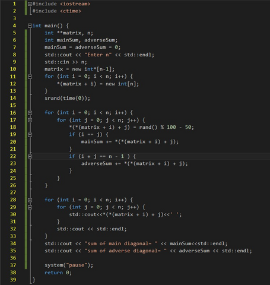Click the system("pause") statement

point(69,265)
